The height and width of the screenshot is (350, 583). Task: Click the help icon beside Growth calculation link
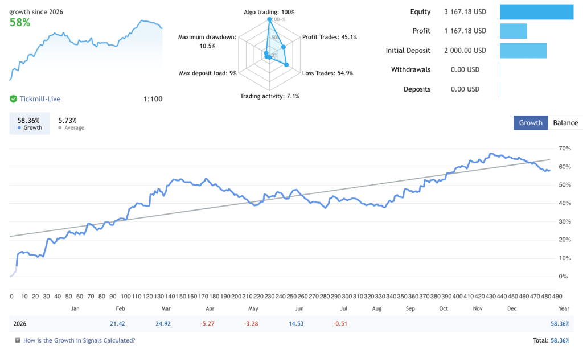coord(18,340)
